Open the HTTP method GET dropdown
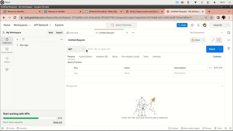 pyautogui.click(x=76, y=49)
